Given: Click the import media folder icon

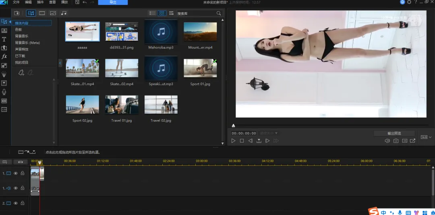Looking at the screenshot, I should point(17,13).
